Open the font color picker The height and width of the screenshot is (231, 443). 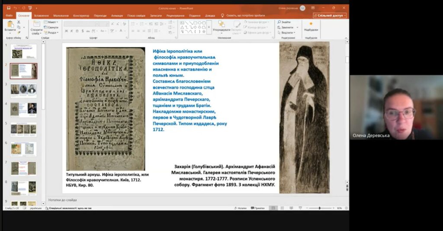pyautogui.click(x=121, y=31)
